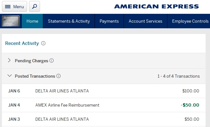Click the magnifying glass search icon
The image size is (210, 127).
click(34, 7)
